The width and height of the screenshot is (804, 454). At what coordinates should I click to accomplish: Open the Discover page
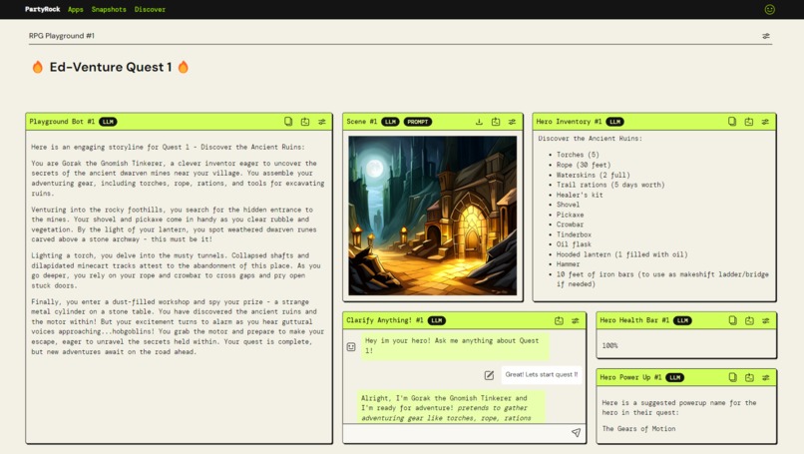(x=150, y=9)
